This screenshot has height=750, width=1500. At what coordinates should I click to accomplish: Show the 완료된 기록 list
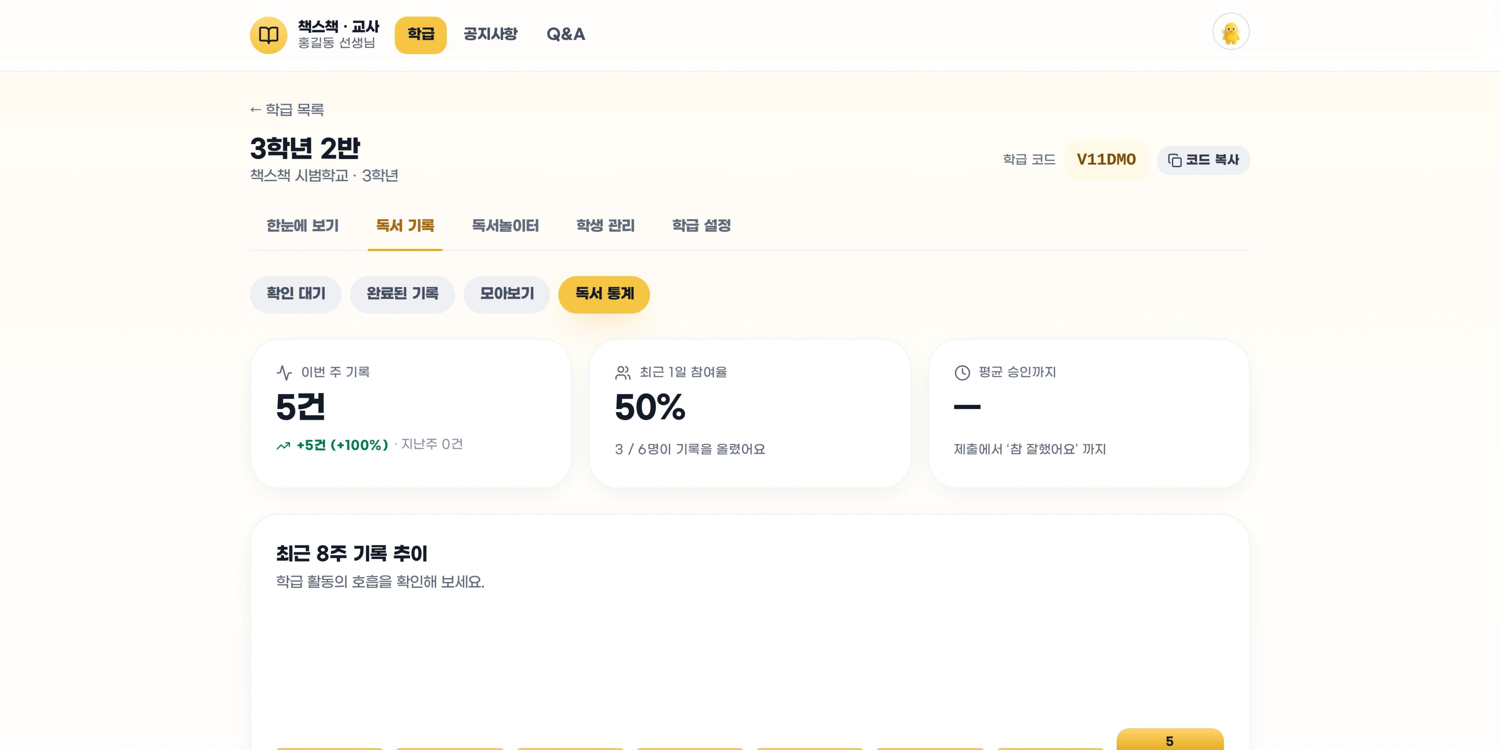(402, 294)
